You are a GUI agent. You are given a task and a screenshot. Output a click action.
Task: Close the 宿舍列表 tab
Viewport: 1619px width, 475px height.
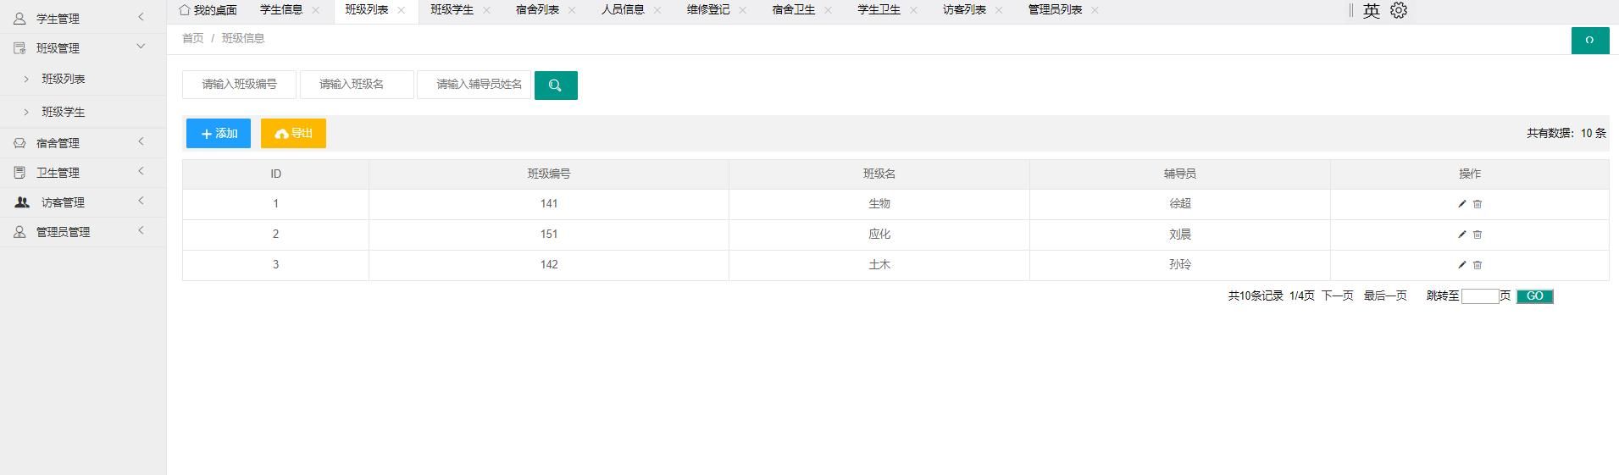pyautogui.click(x=572, y=10)
